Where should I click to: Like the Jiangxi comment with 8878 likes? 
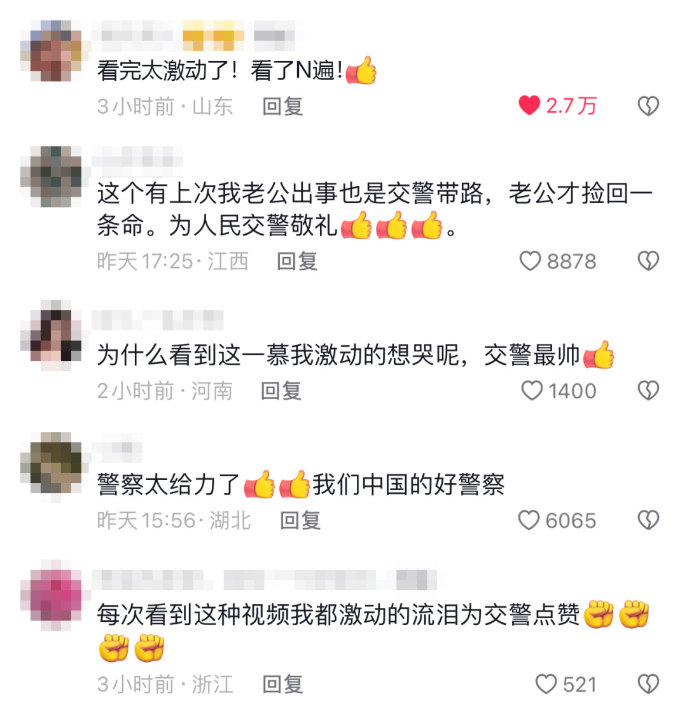pyautogui.click(x=530, y=261)
